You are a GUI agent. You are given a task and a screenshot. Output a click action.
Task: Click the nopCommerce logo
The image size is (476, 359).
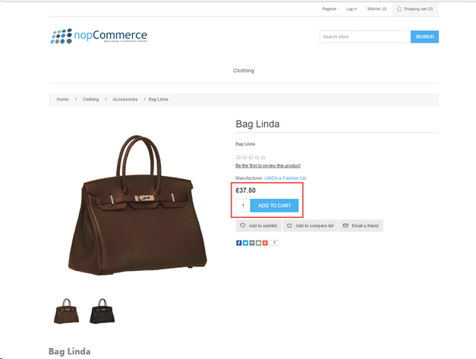point(99,36)
